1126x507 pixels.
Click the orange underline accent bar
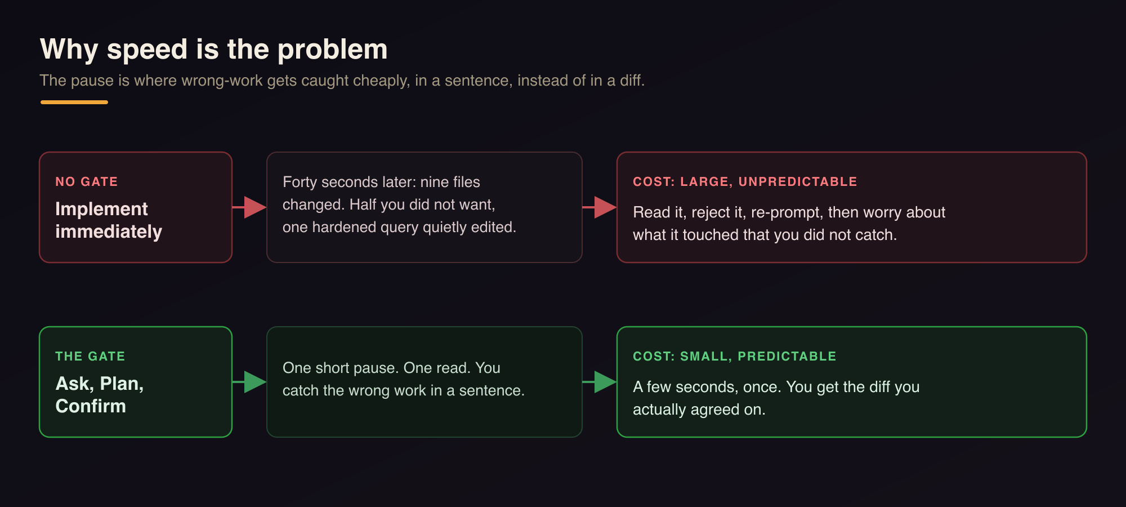coord(74,102)
